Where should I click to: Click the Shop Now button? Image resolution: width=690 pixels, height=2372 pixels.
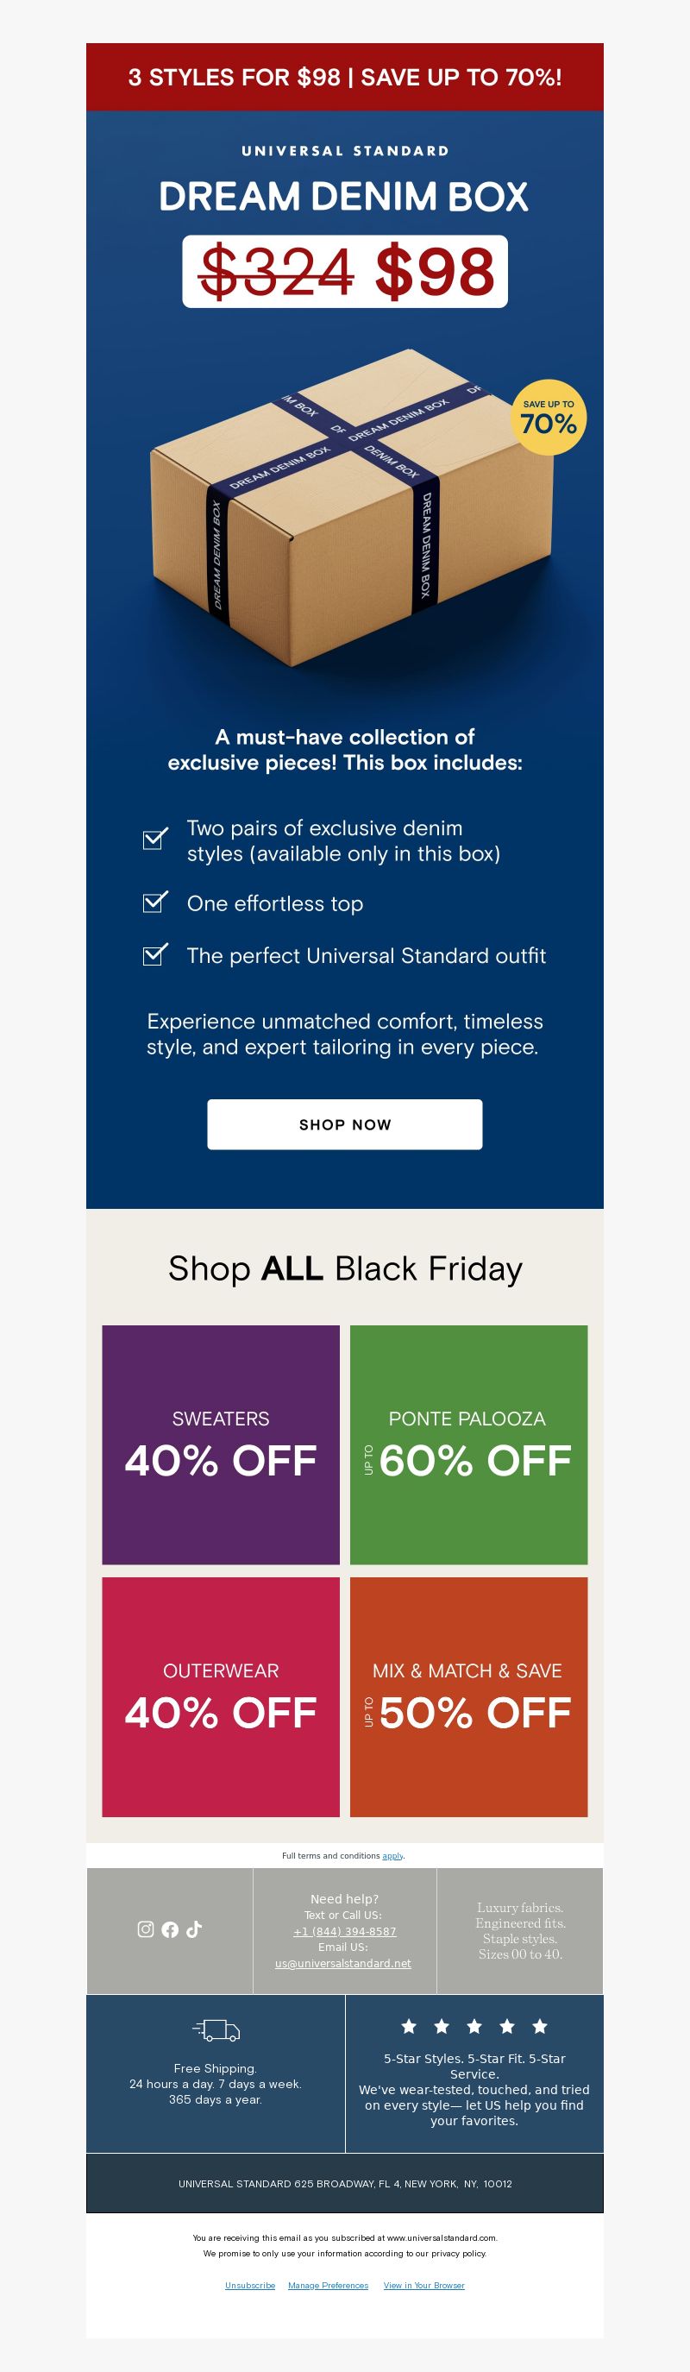[345, 1124]
